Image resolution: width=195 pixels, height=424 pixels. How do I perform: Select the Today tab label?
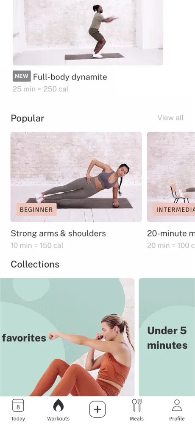coord(18,418)
